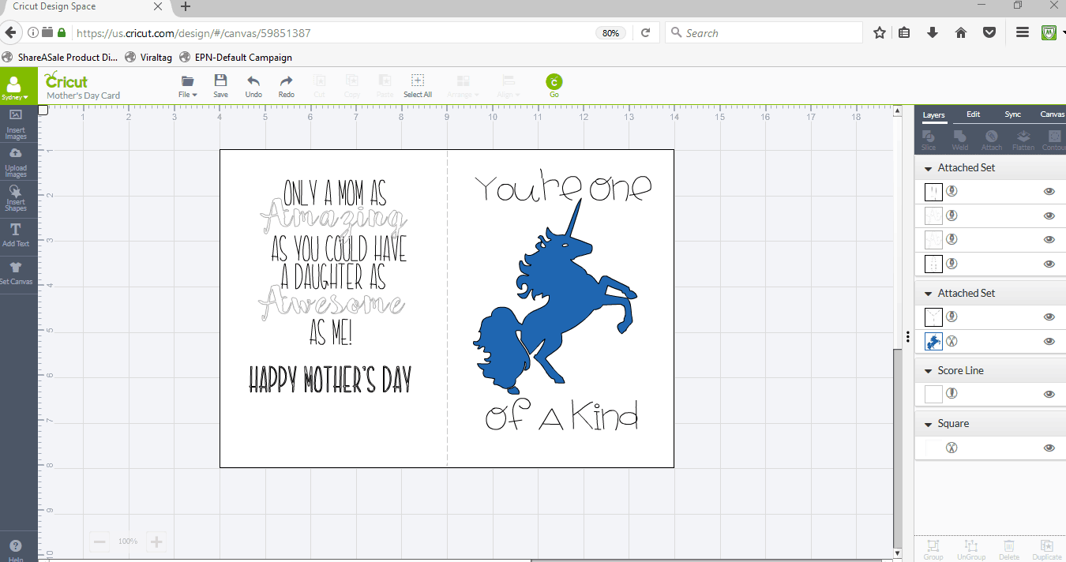1066x562 pixels.
Task: Open the Set Canvas option
Action: tap(16, 272)
